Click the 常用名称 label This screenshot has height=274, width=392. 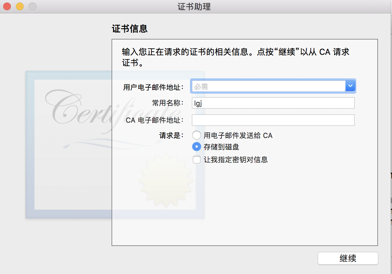click(168, 103)
